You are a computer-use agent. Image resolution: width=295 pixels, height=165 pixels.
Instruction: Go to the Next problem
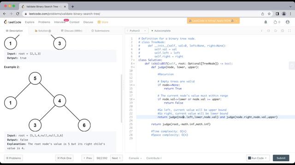point(116,158)
